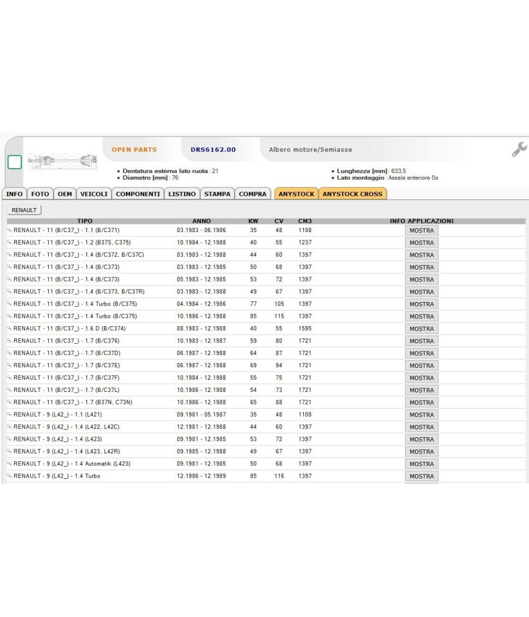Click MOSTRA for 1.6 D (B/C374) row

point(421,328)
